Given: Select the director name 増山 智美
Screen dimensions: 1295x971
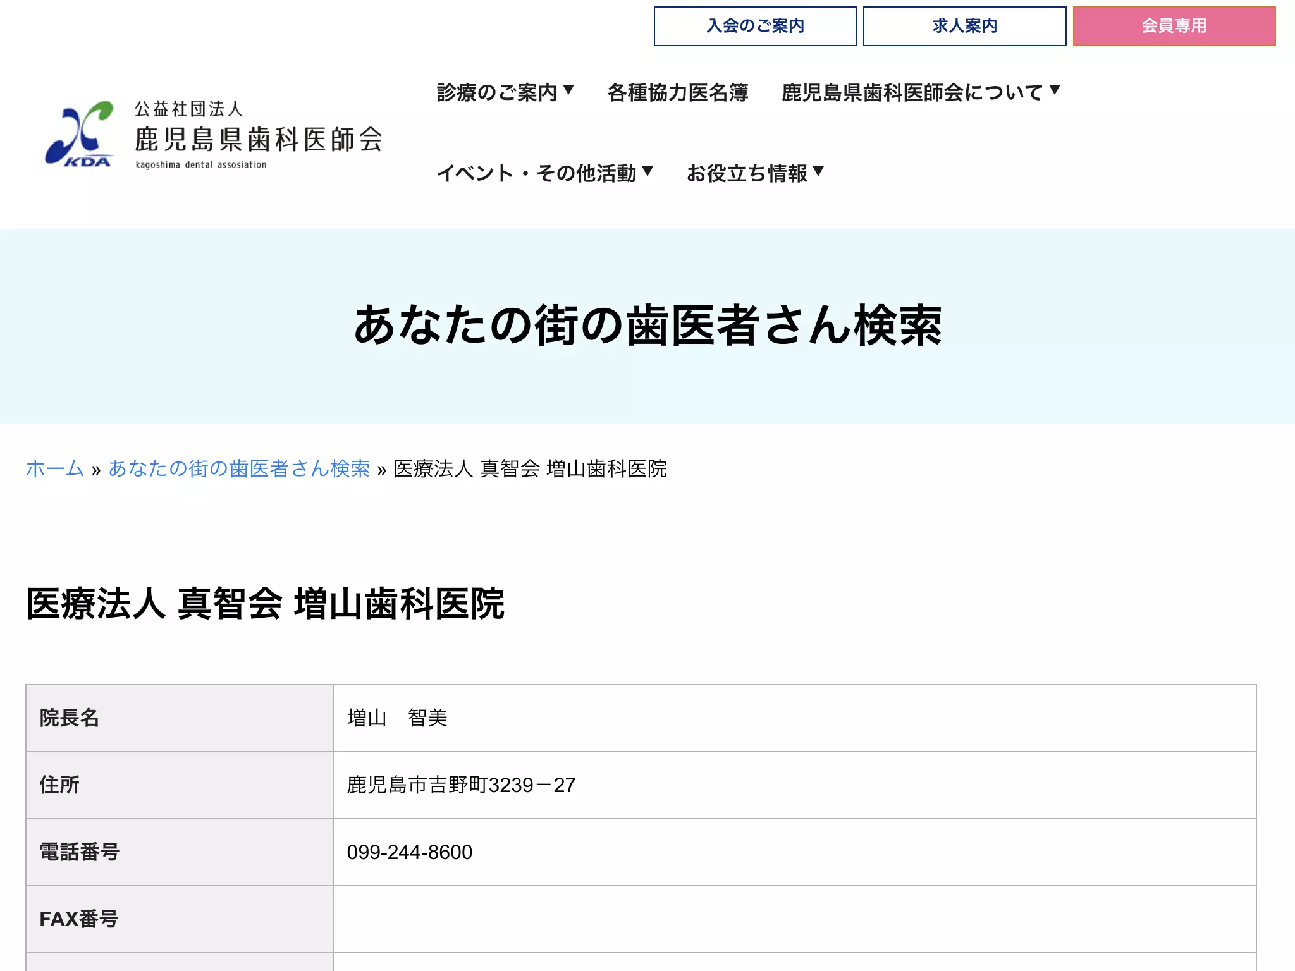Looking at the screenshot, I should [x=397, y=718].
